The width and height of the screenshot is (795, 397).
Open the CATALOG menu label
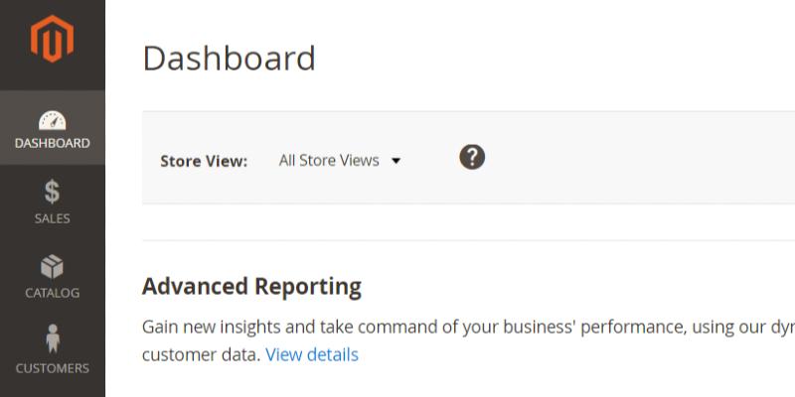coord(52,293)
